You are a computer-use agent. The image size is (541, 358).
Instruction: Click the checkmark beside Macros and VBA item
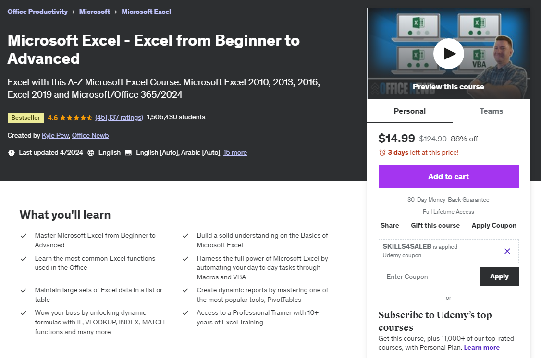[x=185, y=259]
